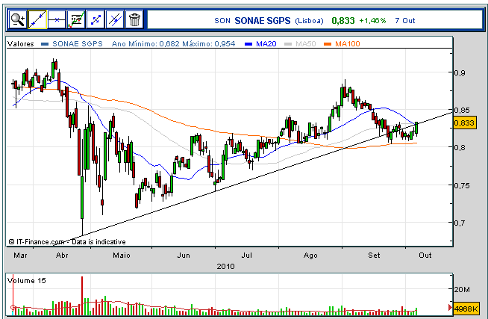Screen dimensions: 488x319
Task: Click the 0,9 price axis label
Action: pyautogui.click(x=460, y=72)
